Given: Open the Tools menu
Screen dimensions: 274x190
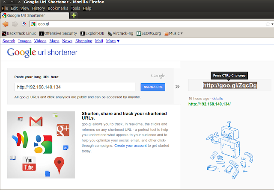Looking at the screenshot, I should [x=75, y=9].
